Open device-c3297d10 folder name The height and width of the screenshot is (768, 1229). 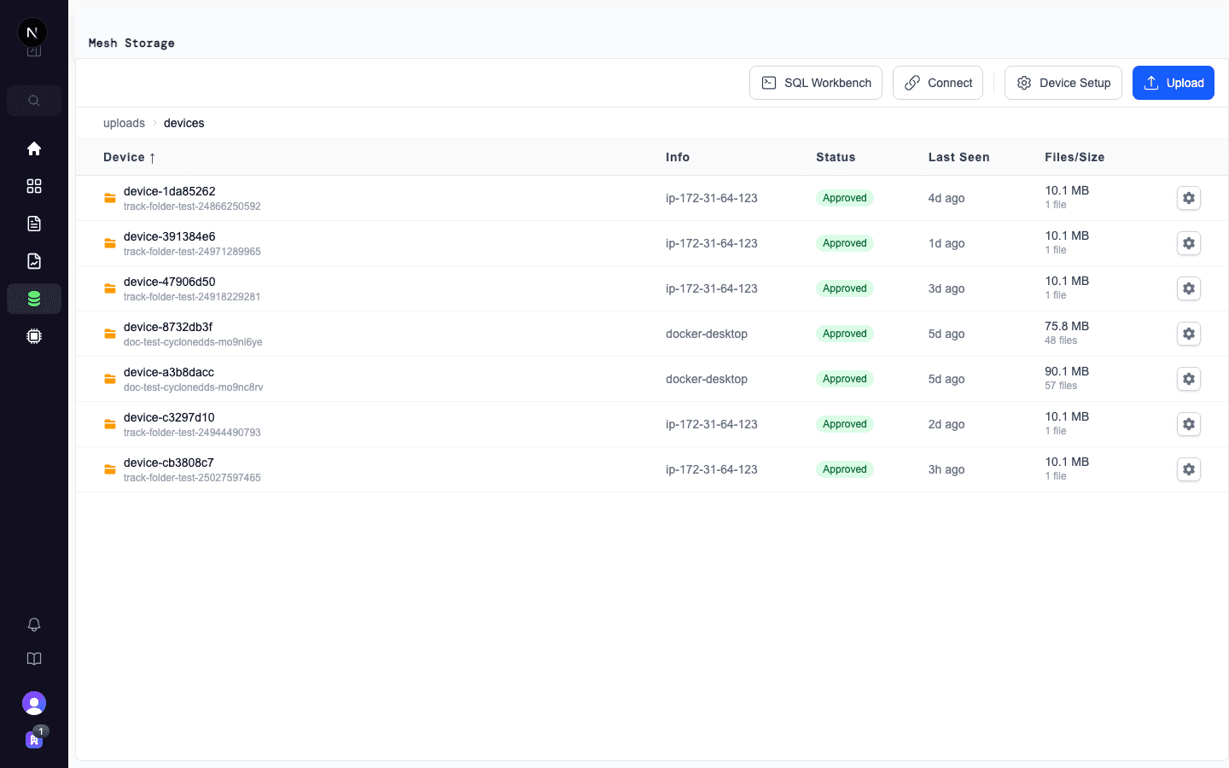click(169, 417)
